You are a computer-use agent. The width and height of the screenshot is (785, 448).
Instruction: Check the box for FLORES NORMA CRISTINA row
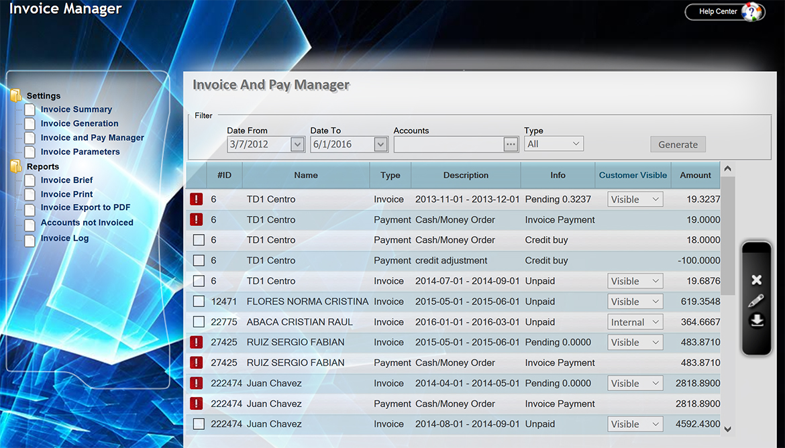199,302
